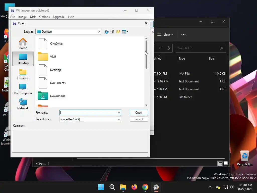
Task: Open File Explorer from the taskbar
Action: (123, 187)
